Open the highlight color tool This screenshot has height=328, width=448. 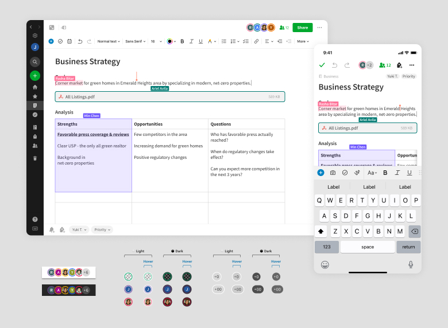coord(211,41)
